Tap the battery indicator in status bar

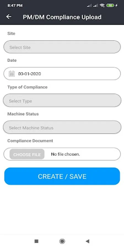110,6
